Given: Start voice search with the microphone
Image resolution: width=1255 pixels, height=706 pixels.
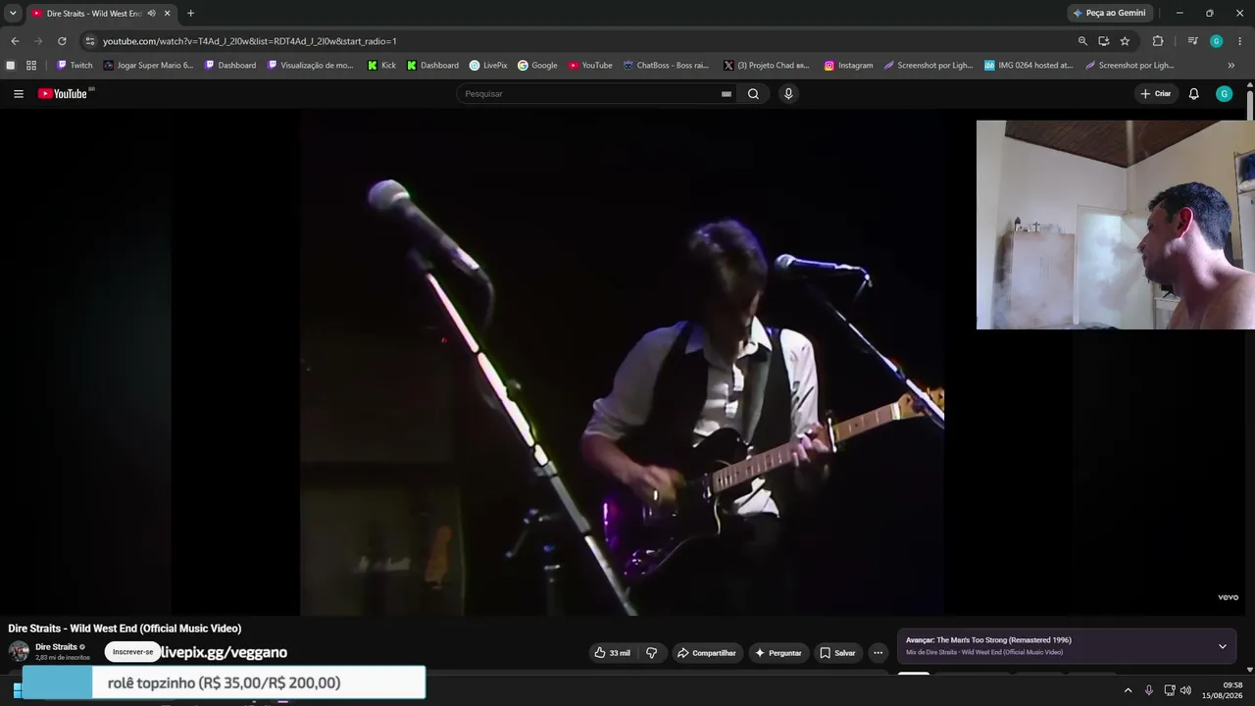Looking at the screenshot, I should (788, 94).
